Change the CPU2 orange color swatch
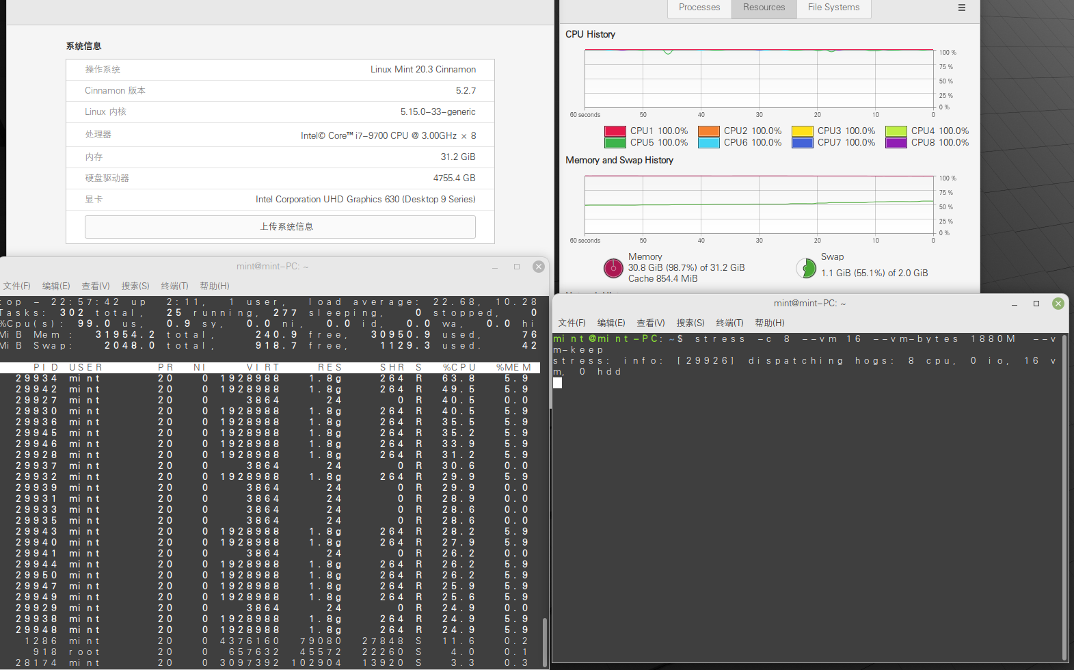1074x670 pixels. [x=708, y=131]
